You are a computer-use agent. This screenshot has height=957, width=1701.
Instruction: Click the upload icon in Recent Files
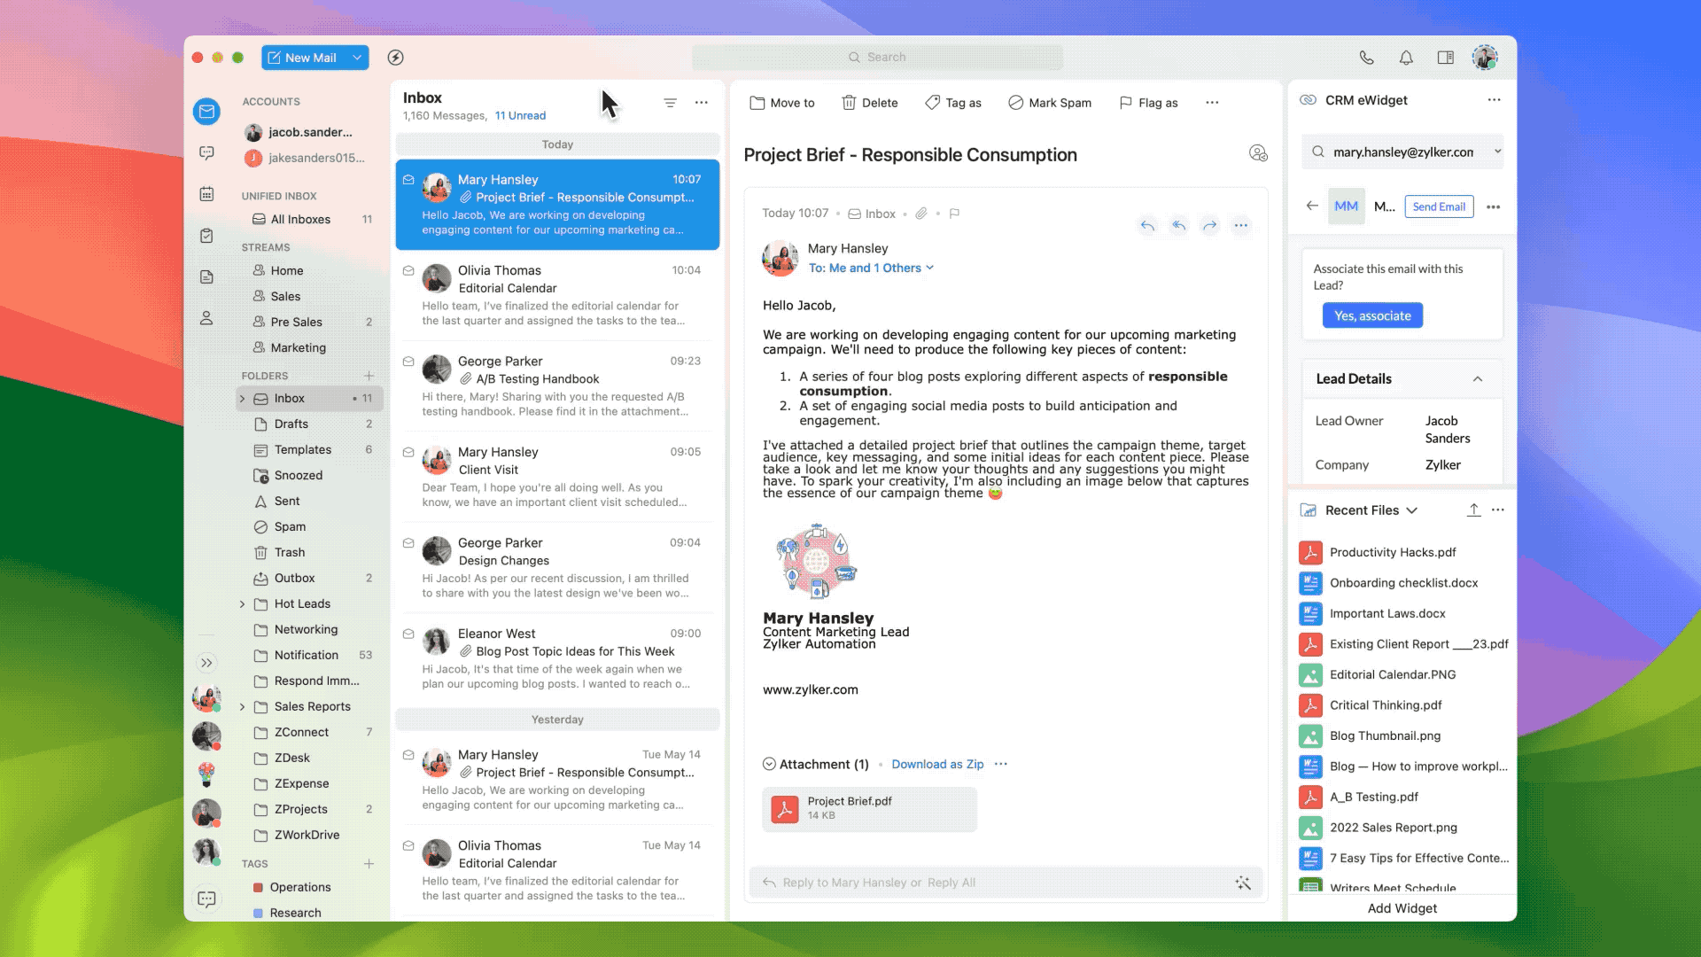click(x=1473, y=510)
